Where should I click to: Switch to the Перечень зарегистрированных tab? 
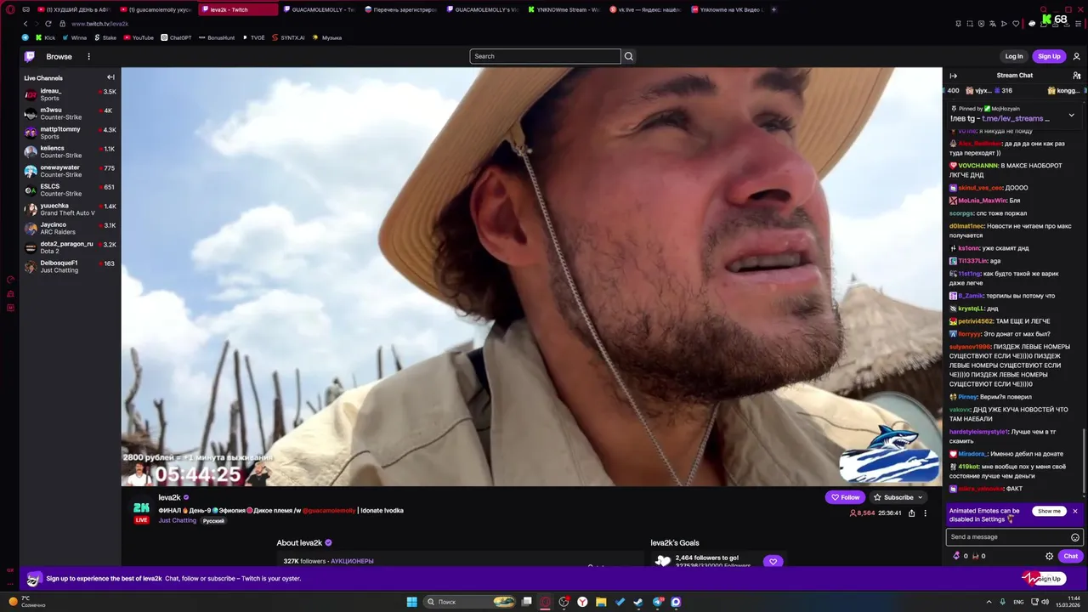click(400, 9)
